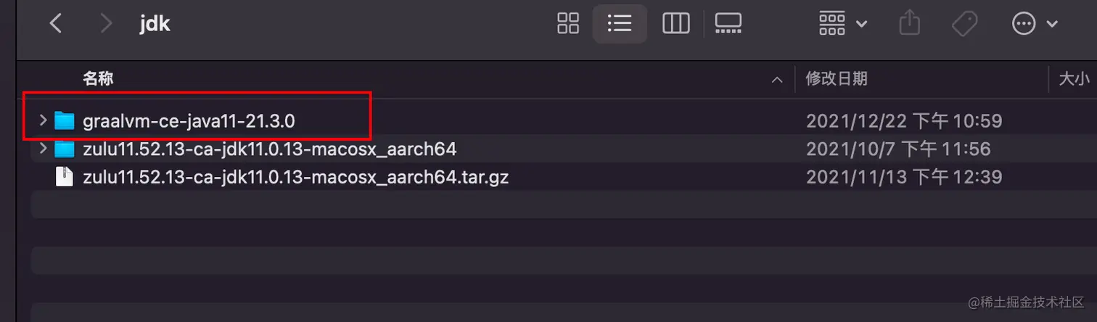This screenshot has height=322, width=1097.
Task: Switch to list view
Action: tap(620, 24)
